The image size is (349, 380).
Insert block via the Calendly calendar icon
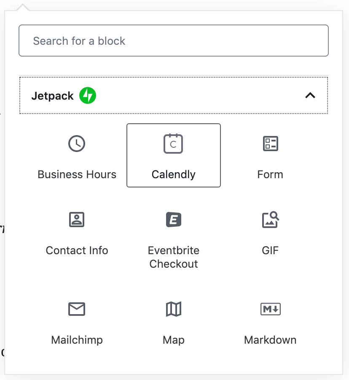[x=173, y=144]
